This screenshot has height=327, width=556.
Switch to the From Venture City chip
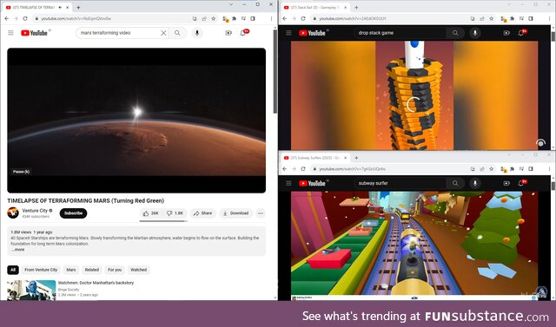pos(41,270)
